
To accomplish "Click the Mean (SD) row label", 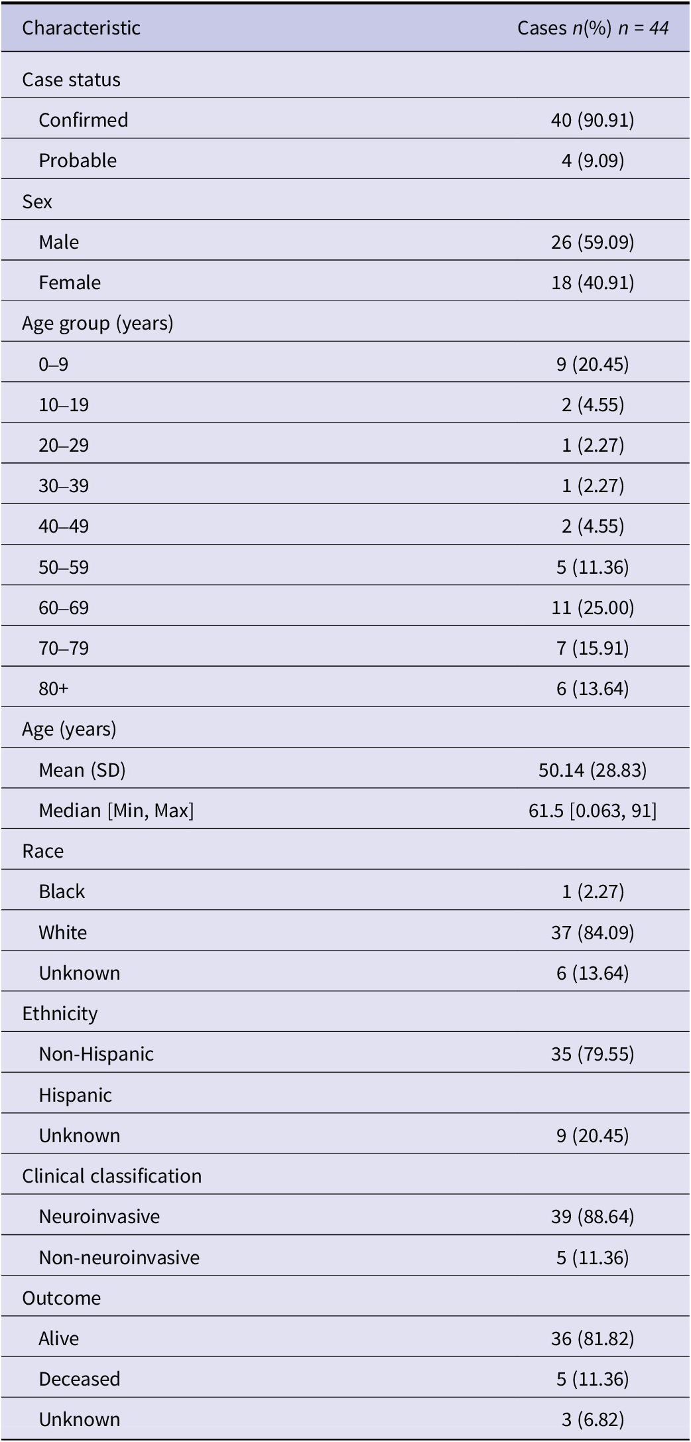I will (82, 770).
